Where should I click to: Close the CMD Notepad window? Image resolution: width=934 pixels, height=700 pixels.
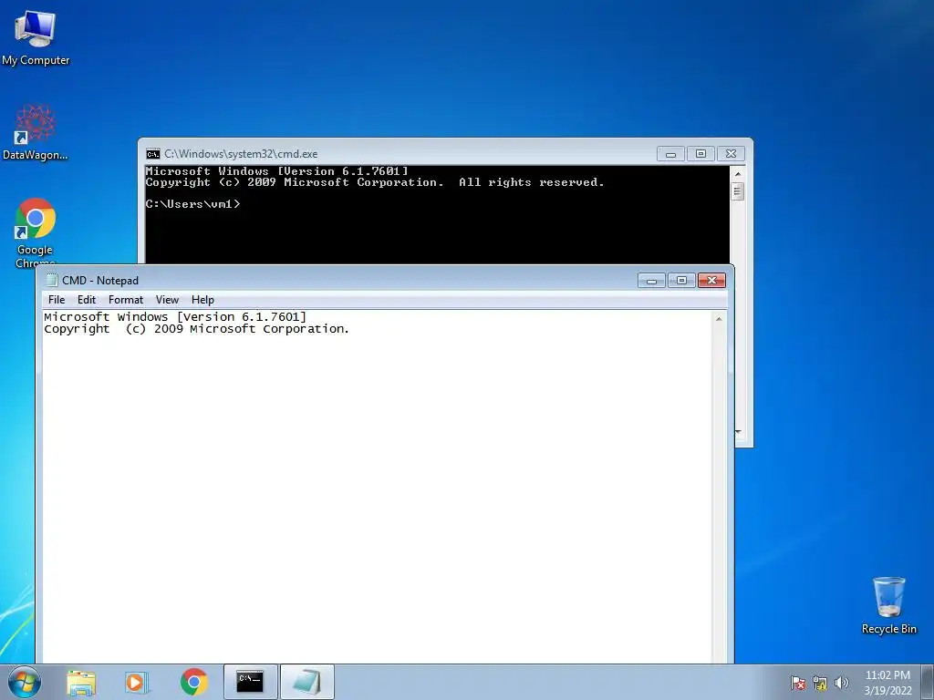point(711,281)
